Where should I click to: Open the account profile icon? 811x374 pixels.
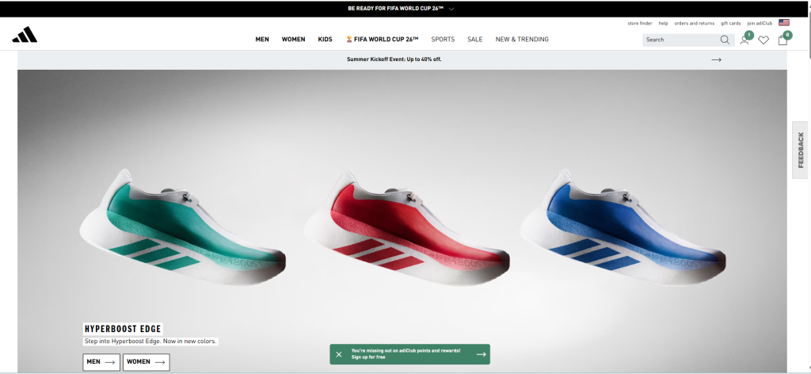point(744,40)
